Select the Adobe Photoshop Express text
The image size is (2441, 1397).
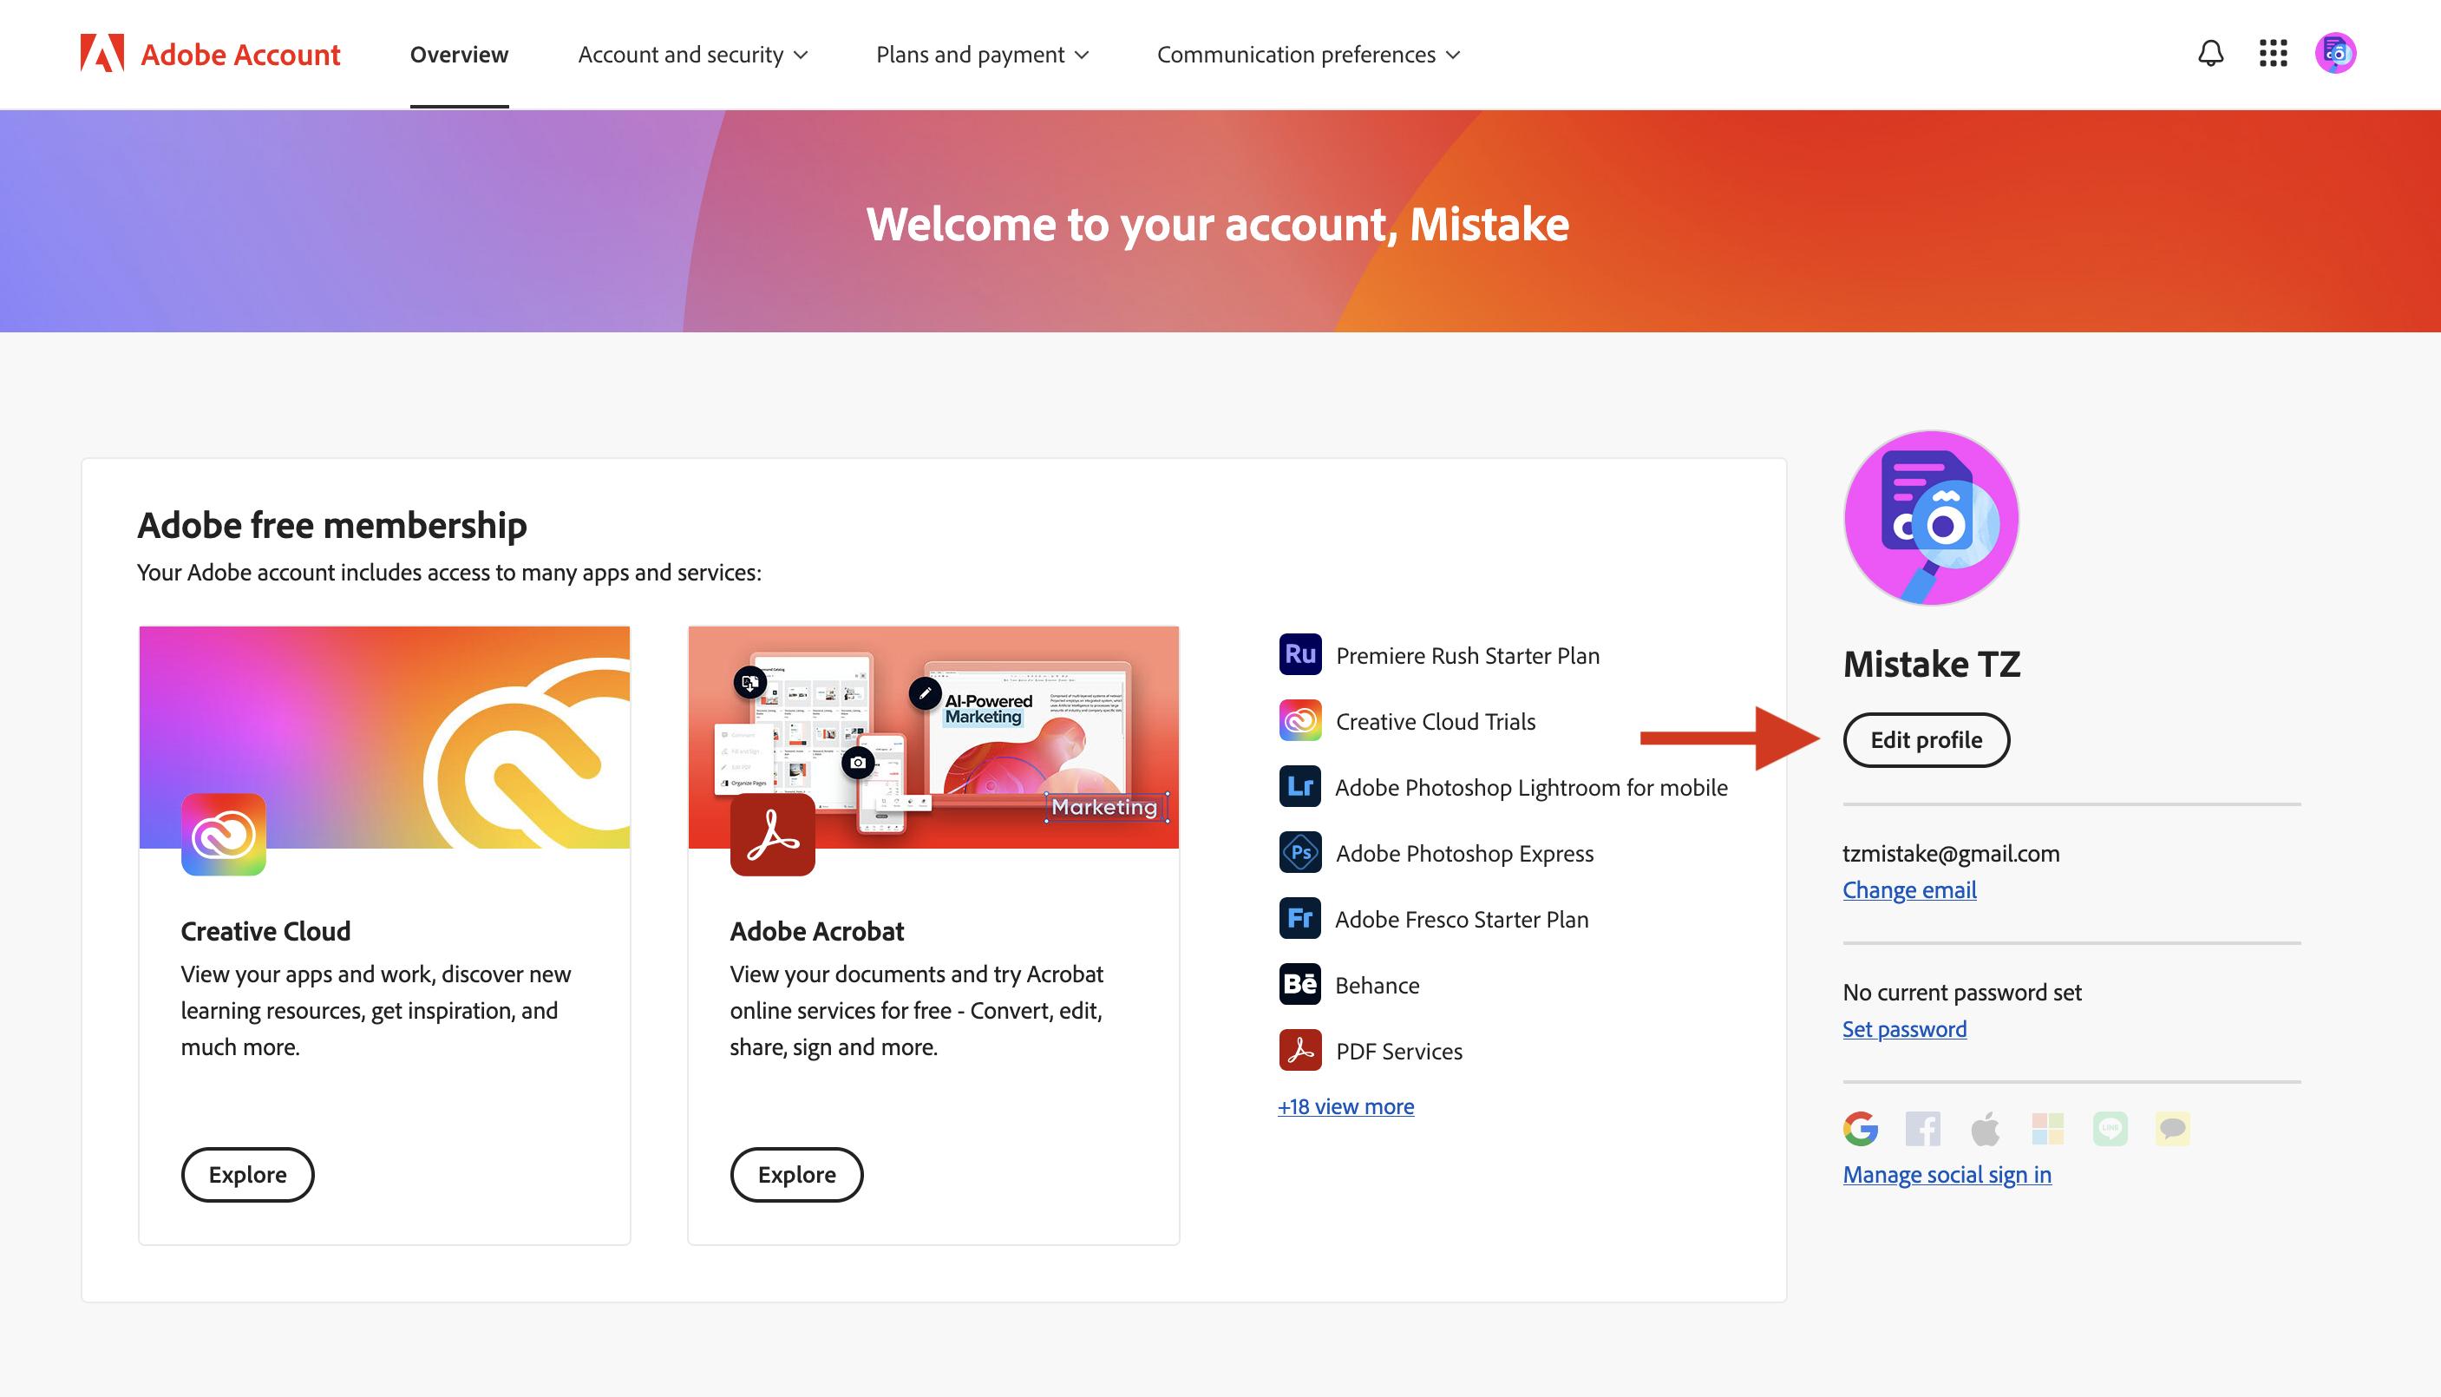click(1464, 853)
